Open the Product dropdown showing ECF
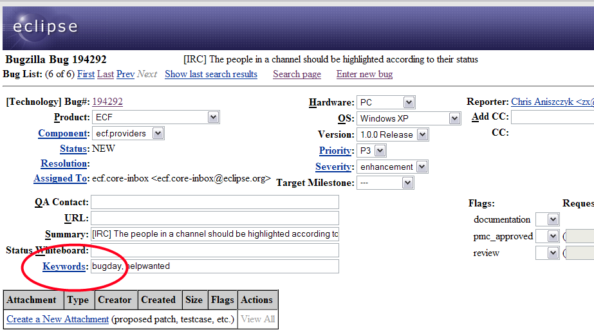The image size is (594, 330). coord(156,118)
